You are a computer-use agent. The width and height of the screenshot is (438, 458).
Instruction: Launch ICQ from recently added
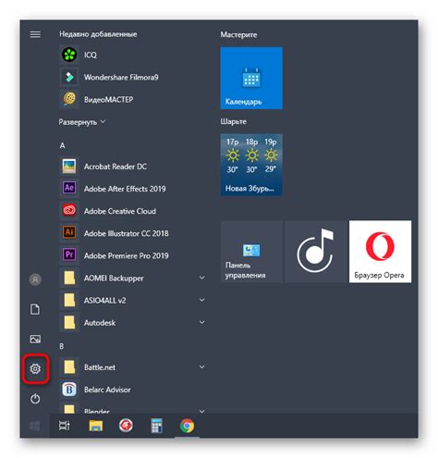point(132,55)
